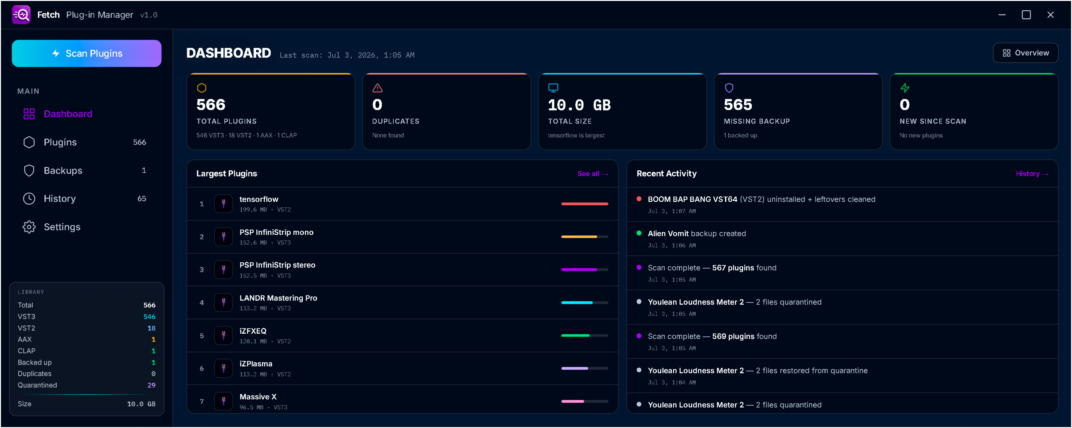Select the 567 plugins found scan entry

click(842, 273)
